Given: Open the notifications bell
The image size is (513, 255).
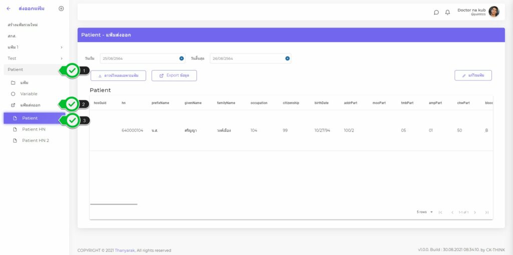Looking at the screenshot, I should pyautogui.click(x=447, y=12).
